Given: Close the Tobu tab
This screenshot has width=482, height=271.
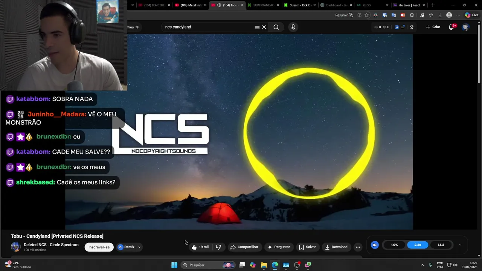Looking at the screenshot, I should [x=241, y=5].
